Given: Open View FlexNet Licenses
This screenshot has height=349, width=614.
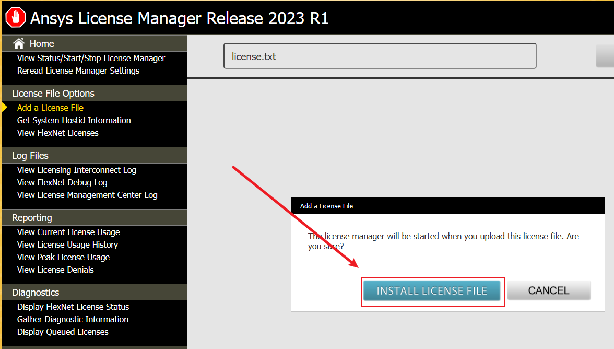Looking at the screenshot, I should [57, 133].
